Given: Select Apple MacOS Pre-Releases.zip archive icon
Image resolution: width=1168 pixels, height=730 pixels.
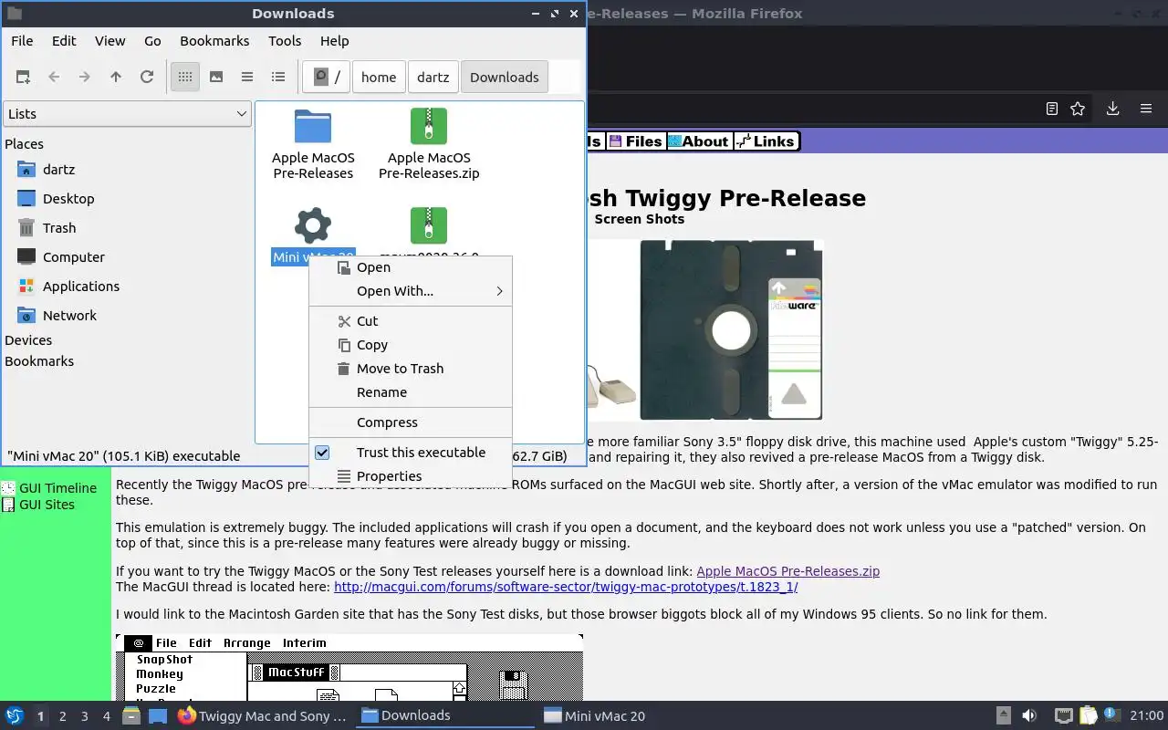Looking at the screenshot, I should pos(429,127).
